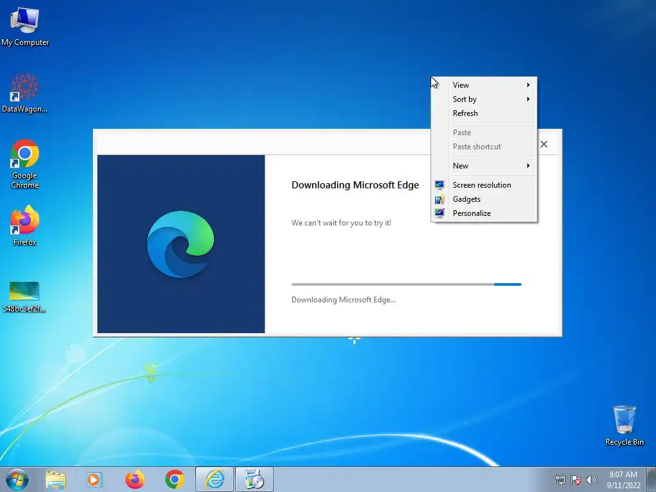Click the Edge logo in installer
The image size is (656, 492).
coord(180,244)
